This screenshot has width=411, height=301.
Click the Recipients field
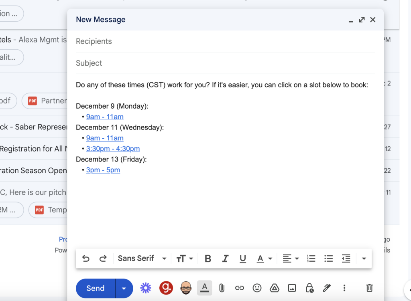pyautogui.click(x=225, y=41)
